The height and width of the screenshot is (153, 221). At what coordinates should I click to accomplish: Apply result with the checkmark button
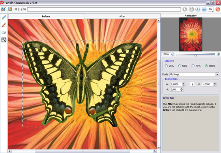(x=191, y=9)
